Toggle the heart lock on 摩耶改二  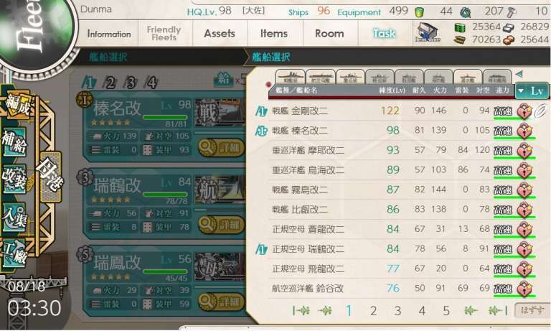(x=524, y=151)
